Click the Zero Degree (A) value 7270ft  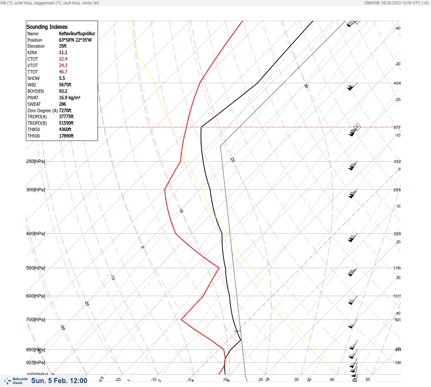click(x=65, y=111)
